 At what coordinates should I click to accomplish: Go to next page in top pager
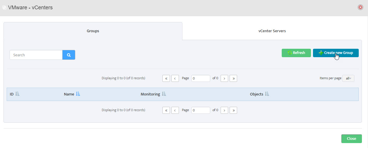click(x=224, y=78)
